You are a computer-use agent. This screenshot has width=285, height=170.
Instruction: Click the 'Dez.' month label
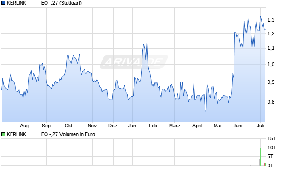tap(114, 126)
